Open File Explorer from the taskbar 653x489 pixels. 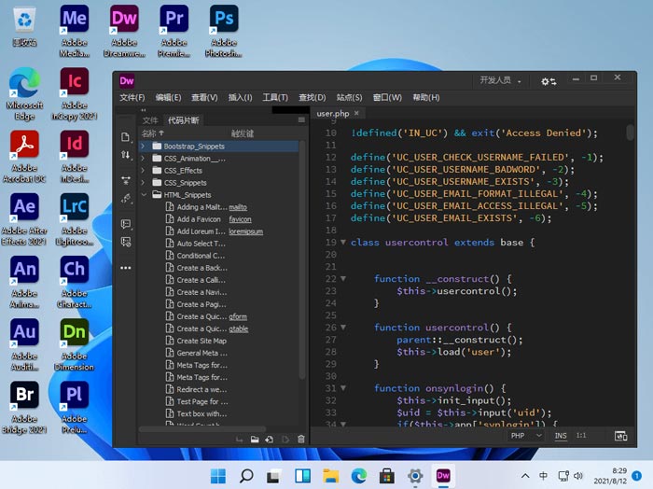[x=330, y=476]
